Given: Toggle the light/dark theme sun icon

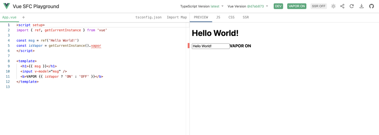Looking at the screenshot, I should pos(333,6).
